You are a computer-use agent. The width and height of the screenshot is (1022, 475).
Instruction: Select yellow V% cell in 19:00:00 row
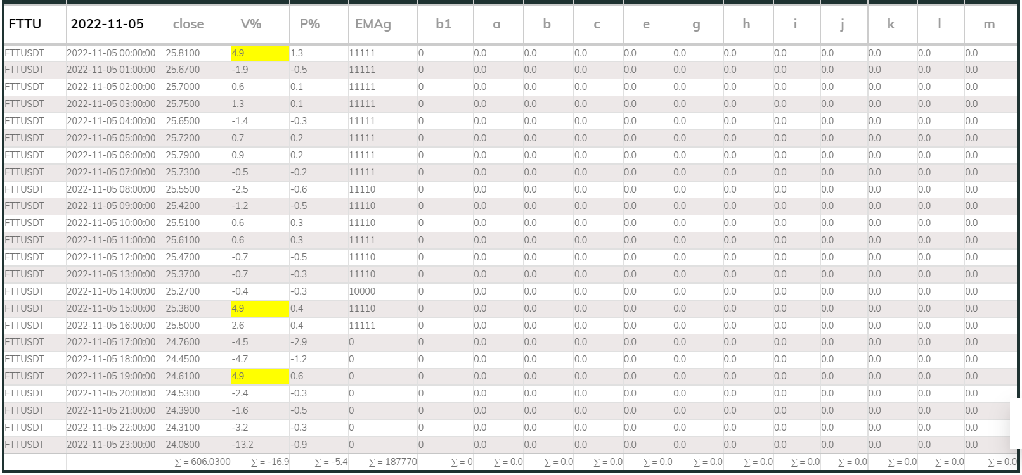260,376
